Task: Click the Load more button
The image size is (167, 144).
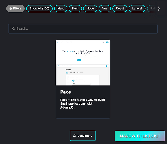Action: click(83, 136)
